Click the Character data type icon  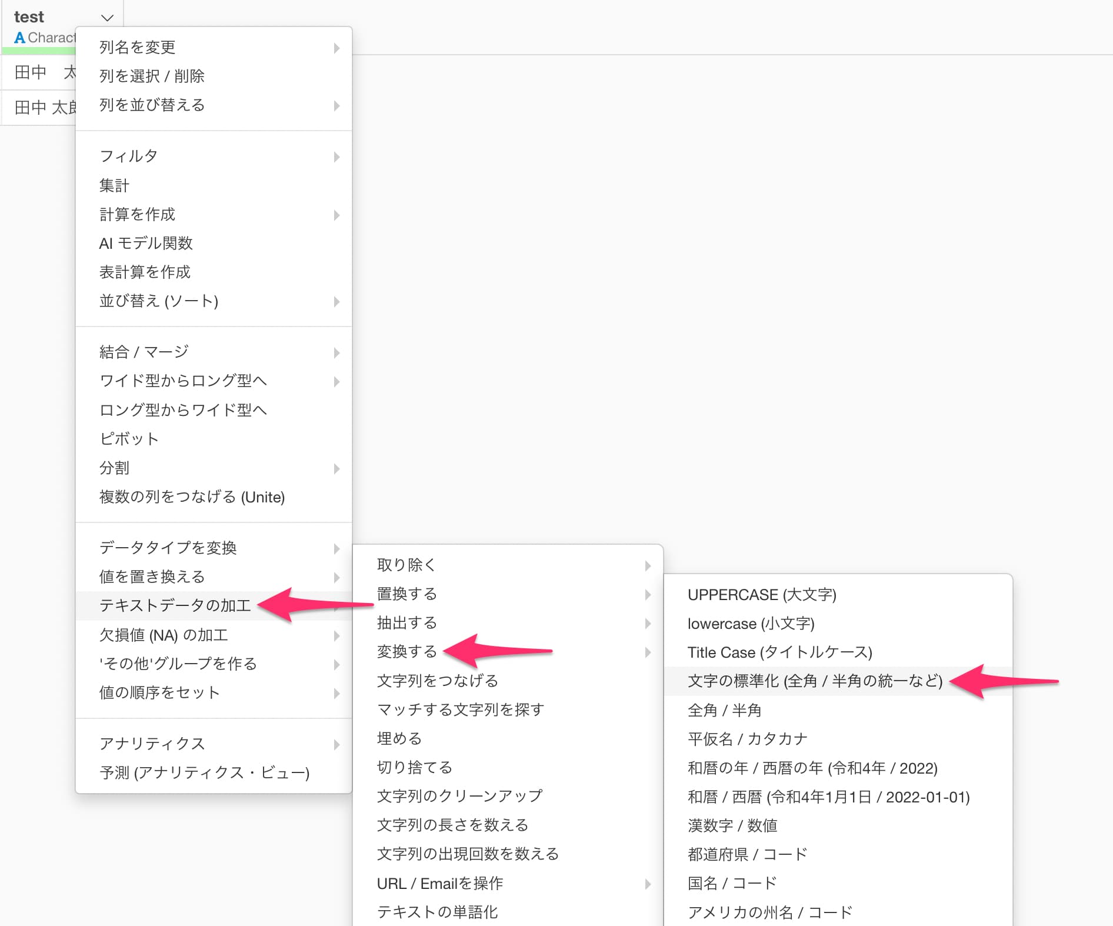pyautogui.click(x=19, y=38)
